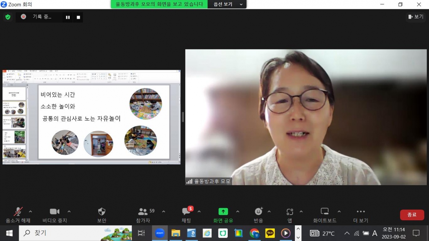
Task: Open the View Options (옵션 보기) dropdown
Action: tap(227, 4)
